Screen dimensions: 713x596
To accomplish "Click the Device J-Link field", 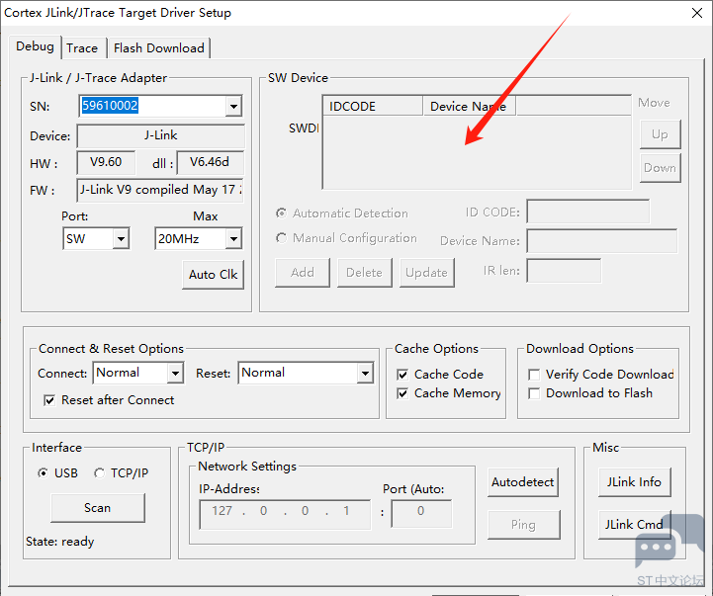I will point(160,136).
